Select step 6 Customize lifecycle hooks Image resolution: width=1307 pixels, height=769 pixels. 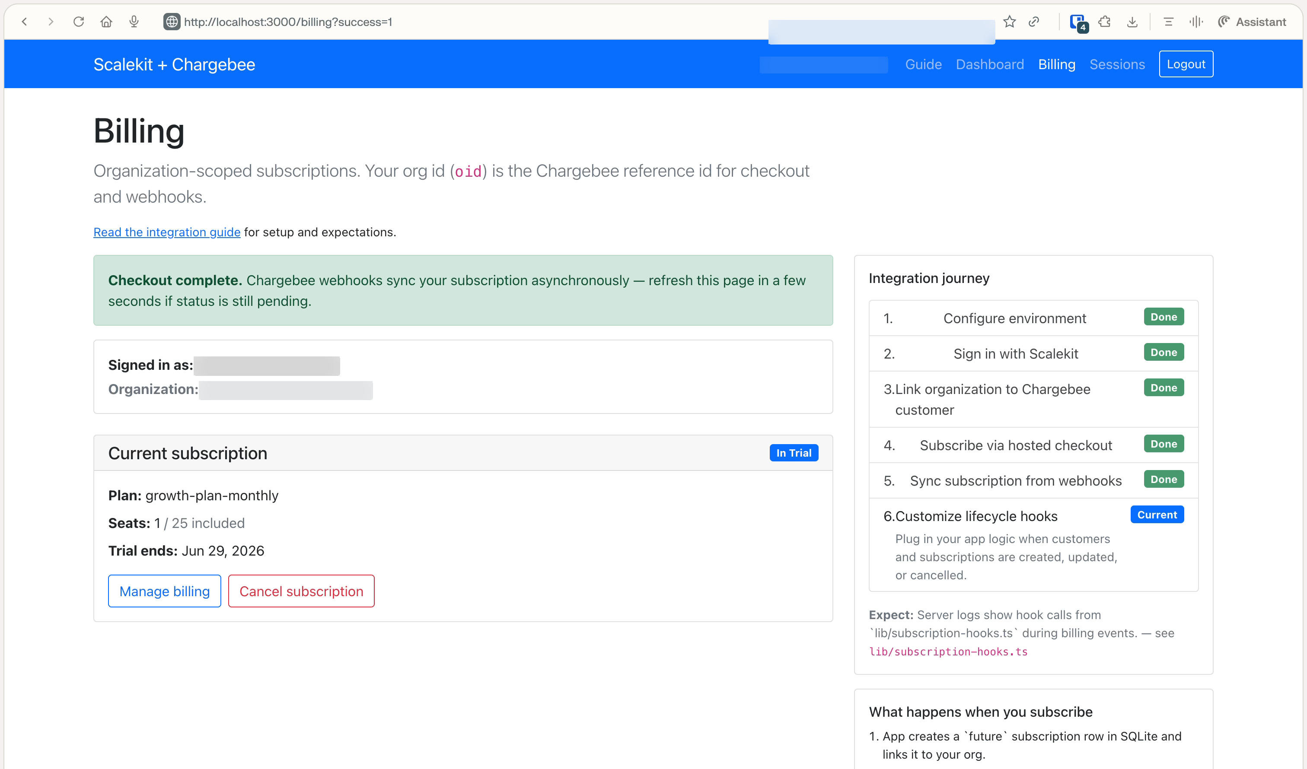coord(1033,544)
